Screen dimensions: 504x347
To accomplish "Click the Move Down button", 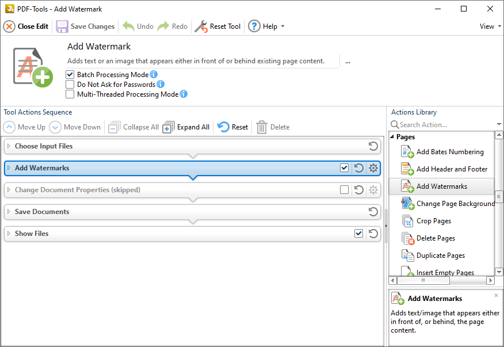I will click(x=75, y=127).
